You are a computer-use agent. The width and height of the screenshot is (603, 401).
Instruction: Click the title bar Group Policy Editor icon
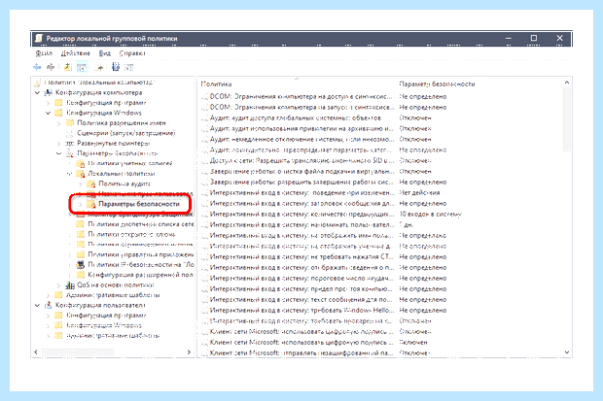(x=39, y=39)
